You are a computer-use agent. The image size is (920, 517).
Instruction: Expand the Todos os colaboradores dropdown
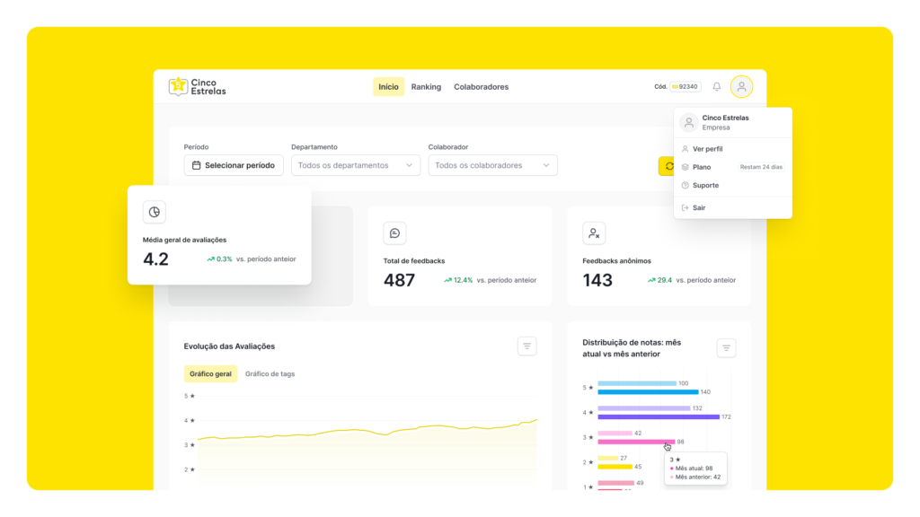pos(492,165)
